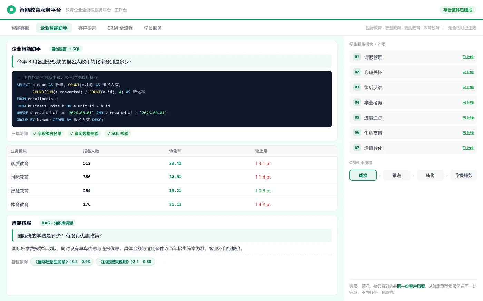Click the question 国际班的学费是多少
Screen dimensions: 483x301
(172, 236)
